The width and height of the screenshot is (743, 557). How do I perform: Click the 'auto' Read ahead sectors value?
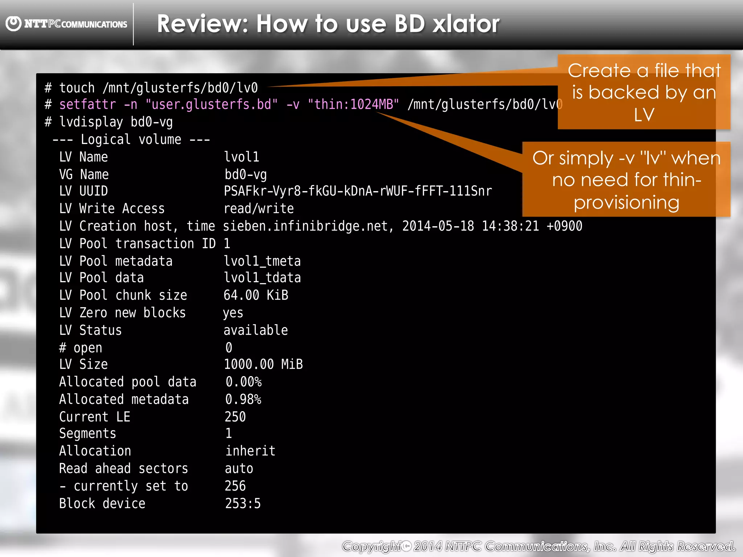(239, 469)
